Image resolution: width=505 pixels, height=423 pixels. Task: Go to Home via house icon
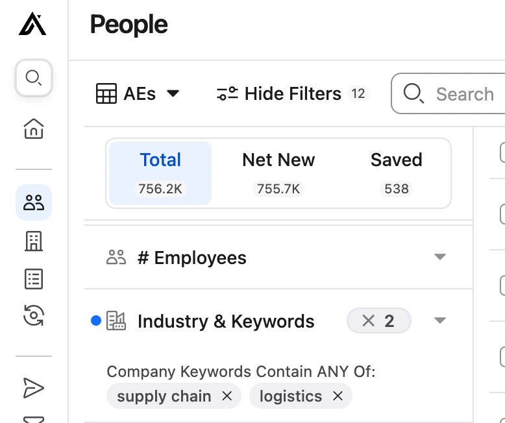(34, 128)
